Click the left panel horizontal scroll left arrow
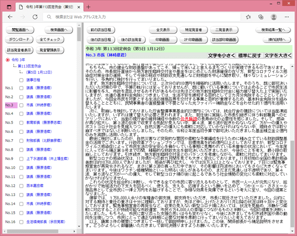297x236 pixels. 4,231
